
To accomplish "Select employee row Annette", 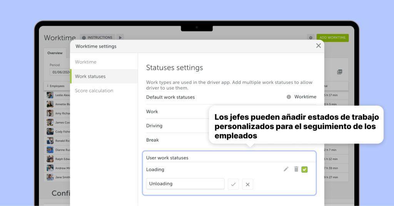I will (x=57, y=104).
